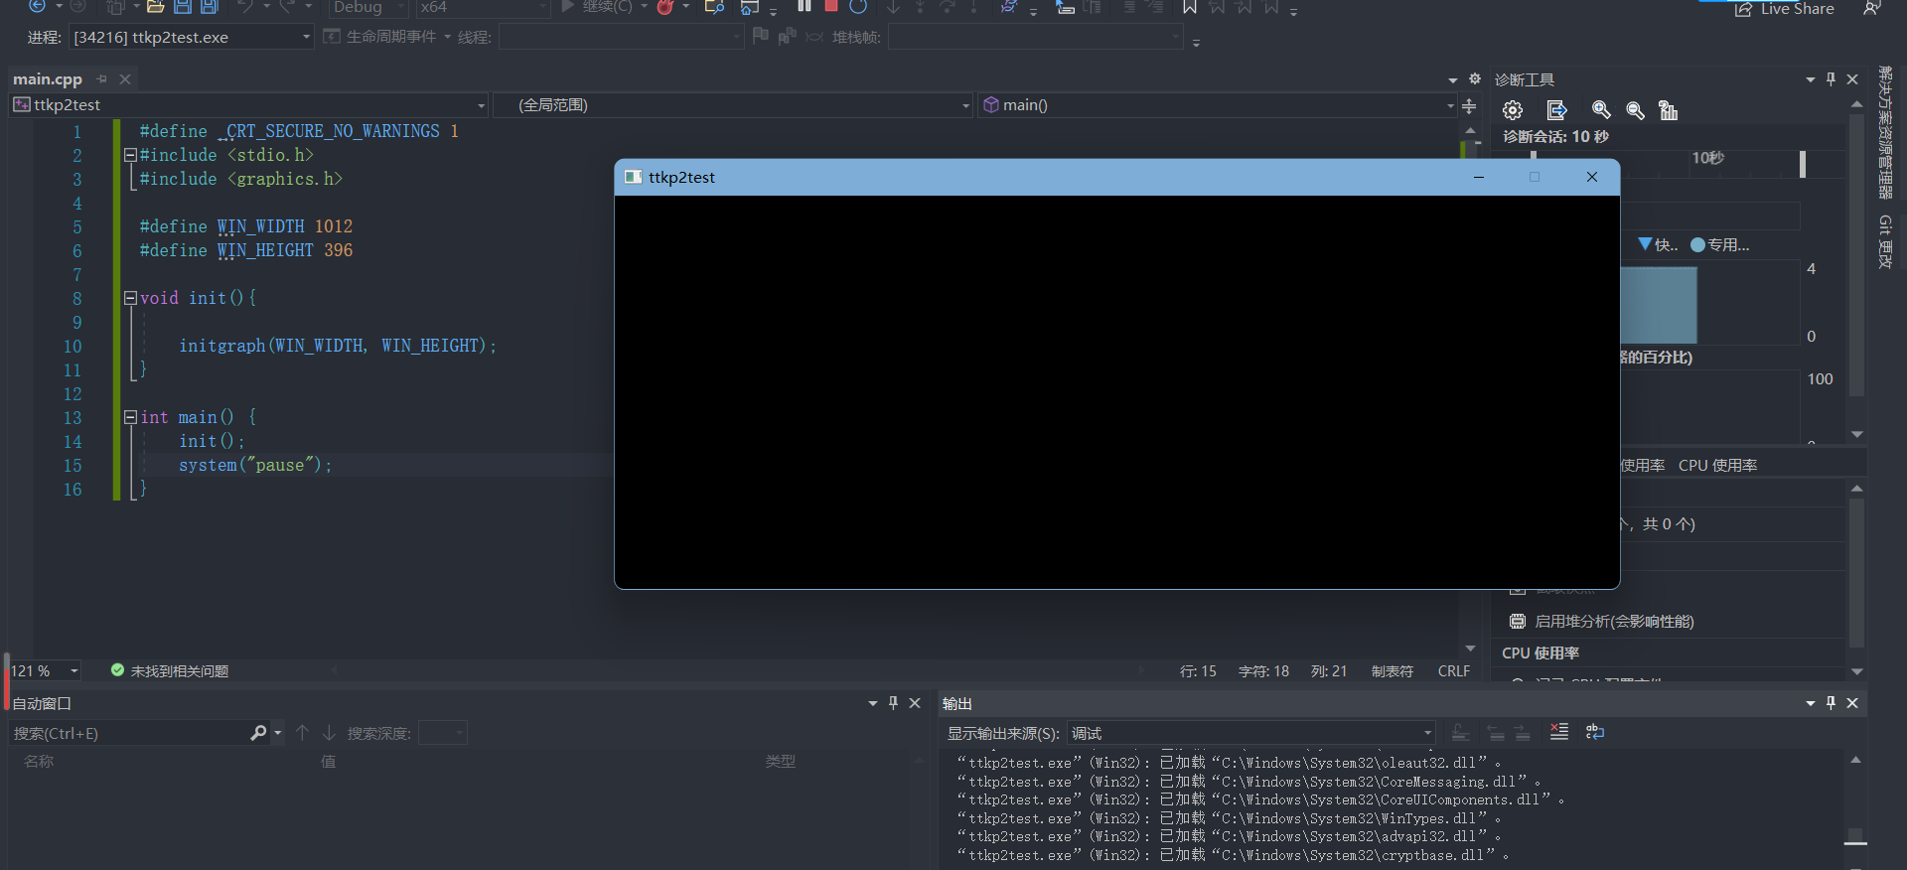Pause debugging with the Break All icon
This screenshot has width=1907, height=870.
coord(805,6)
